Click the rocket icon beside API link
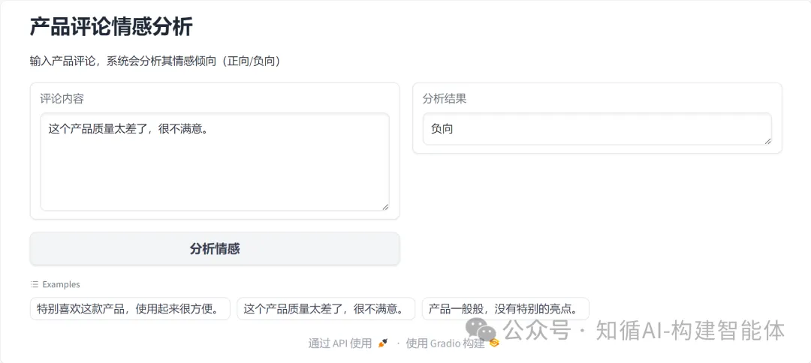Screen dimensions: 811x363 383,343
